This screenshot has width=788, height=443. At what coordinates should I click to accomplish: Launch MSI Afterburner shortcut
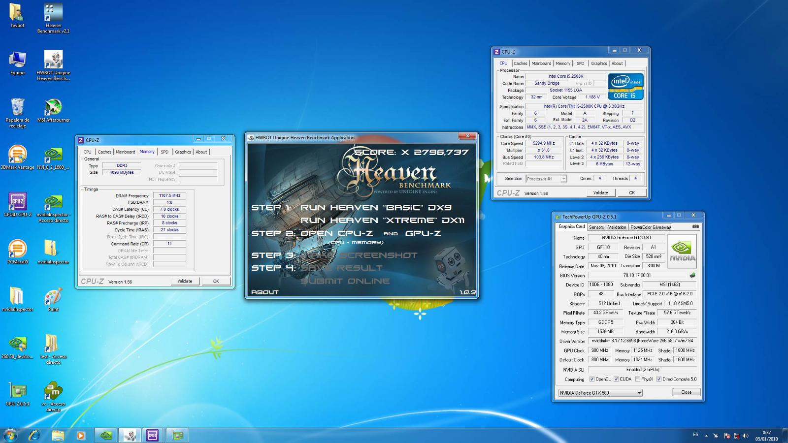pyautogui.click(x=53, y=110)
